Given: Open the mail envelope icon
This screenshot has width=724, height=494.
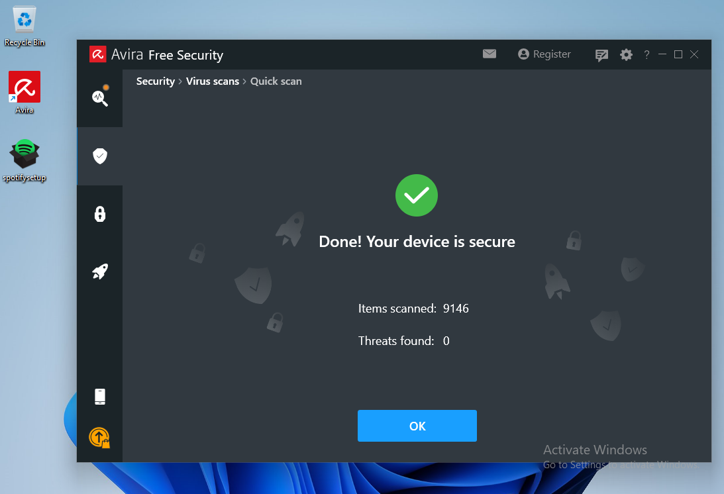Looking at the screenshot, I should pos(490,54).
